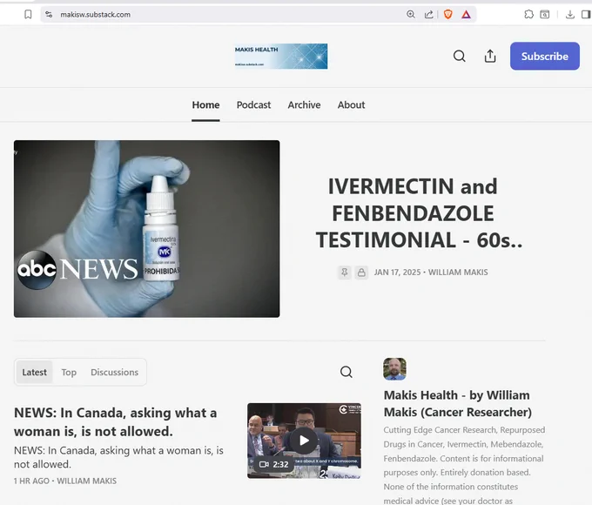Click the share icon beside Subscribe
Viewport: 592px width, 505px height.
coord(490,56)
